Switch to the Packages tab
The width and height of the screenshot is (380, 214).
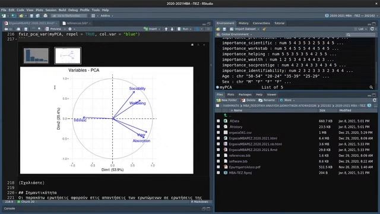point(245,95)
